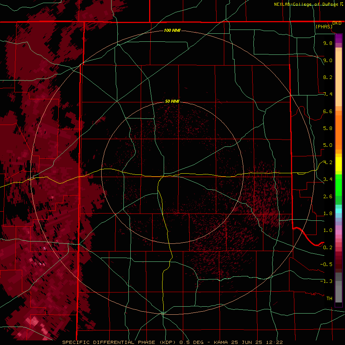Screen dimensions: 345x345
Task: Click the 8.2 legend value
Action: [328, 77]
